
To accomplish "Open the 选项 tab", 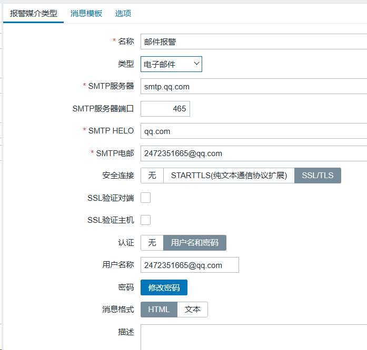I will pyautogui.click(x=123, y=14).
